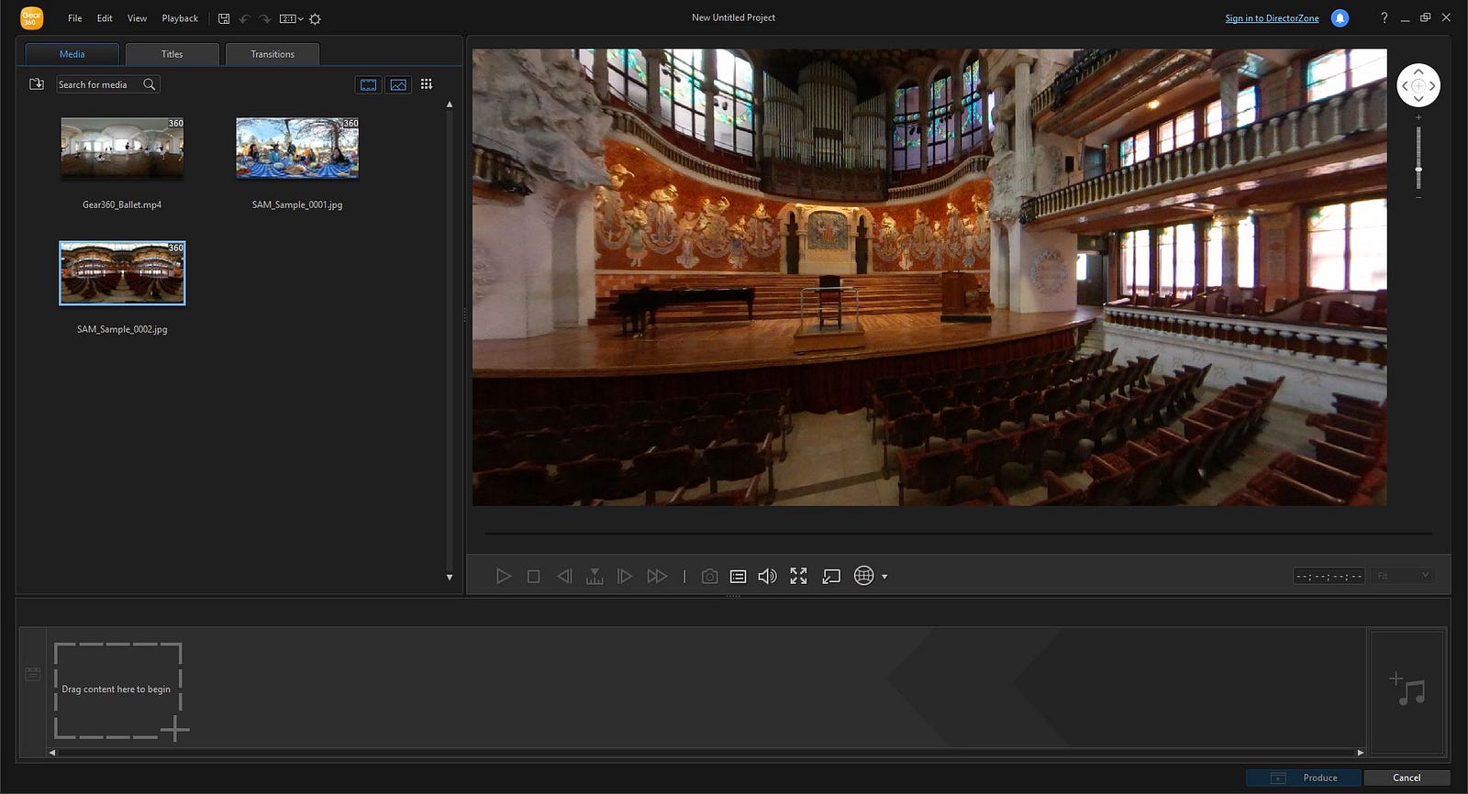Screen dimensions: 1468x794
Task: Mute audio with the speaker icon
Action: point(767,576)
